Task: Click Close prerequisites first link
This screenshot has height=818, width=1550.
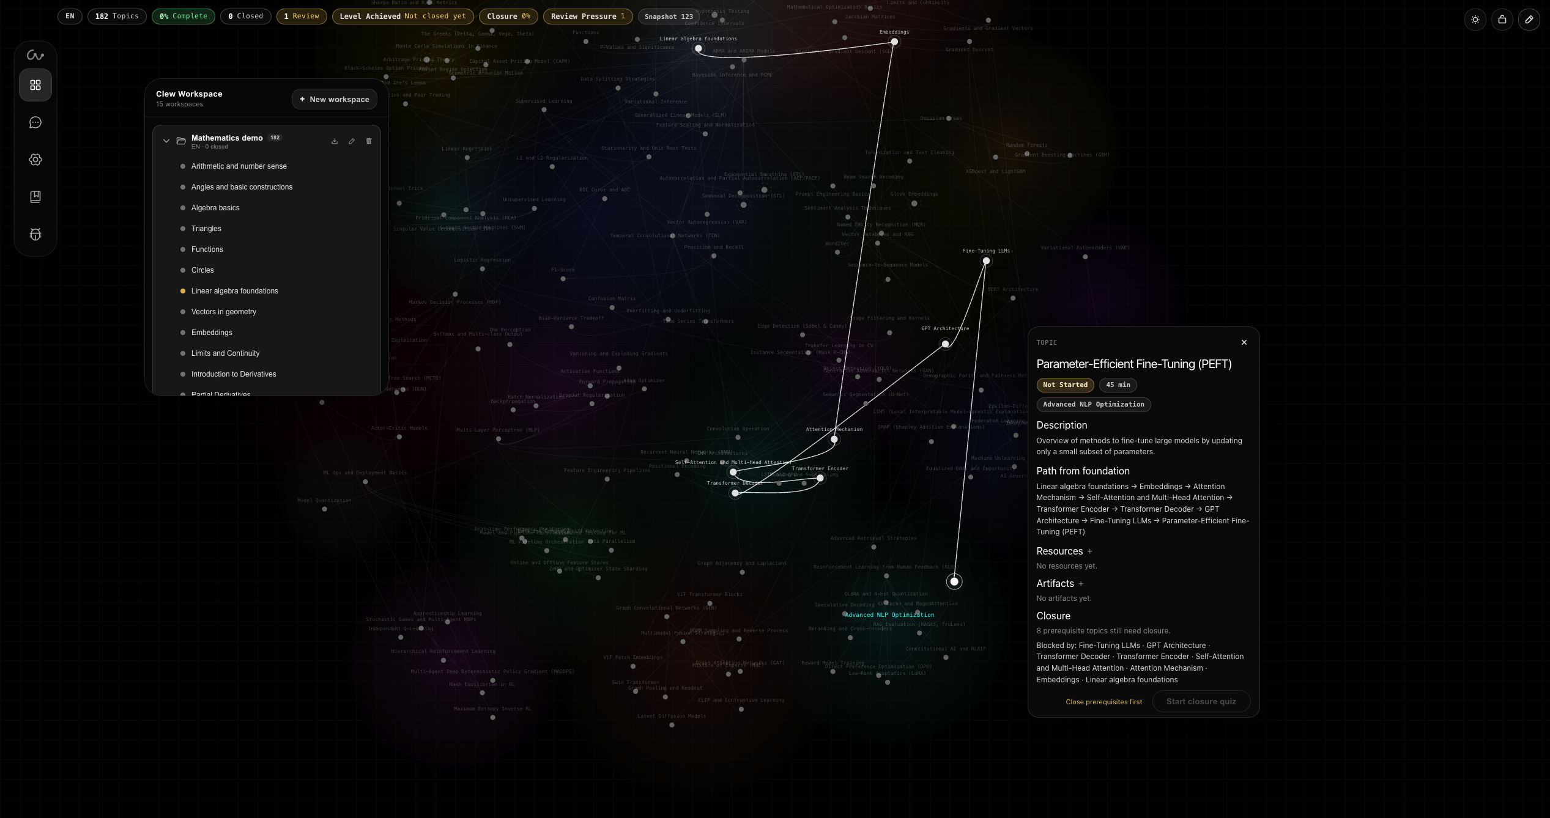Action: pos(1103,701)
